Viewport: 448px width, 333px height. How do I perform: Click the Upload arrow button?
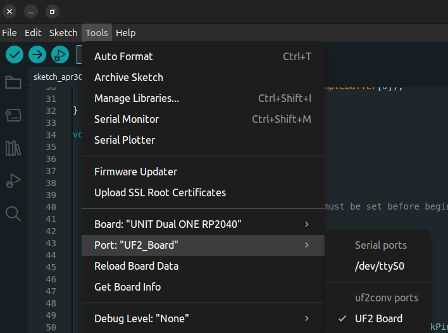tap(37, 54)
